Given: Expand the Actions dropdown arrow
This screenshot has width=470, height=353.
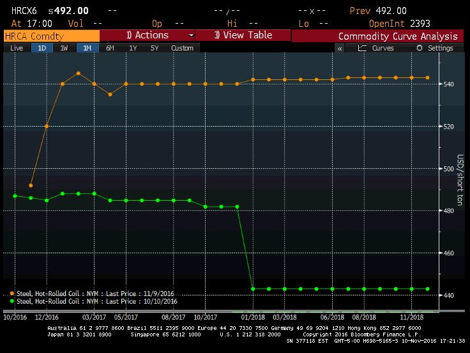Looking at the screenshot, I should (x=191, y=36).
